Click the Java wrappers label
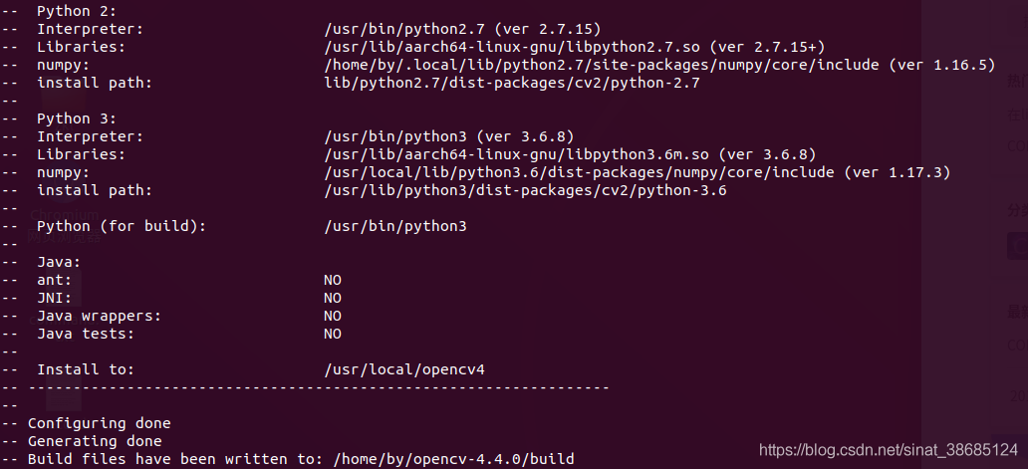The width and height of the screenshot is (1028, 469). tap(99, 316)
